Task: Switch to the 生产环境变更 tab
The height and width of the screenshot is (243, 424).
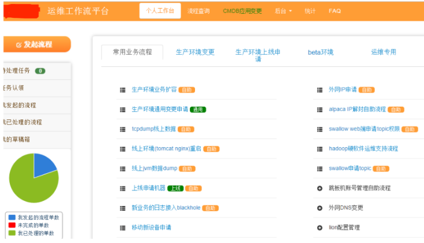Action: tap(195, 52)
